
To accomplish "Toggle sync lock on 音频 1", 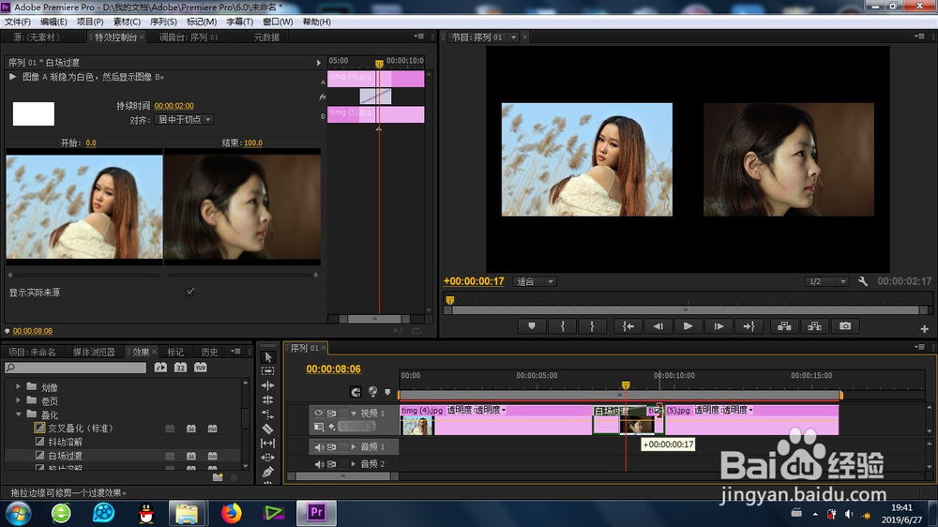I will point(331,447).
